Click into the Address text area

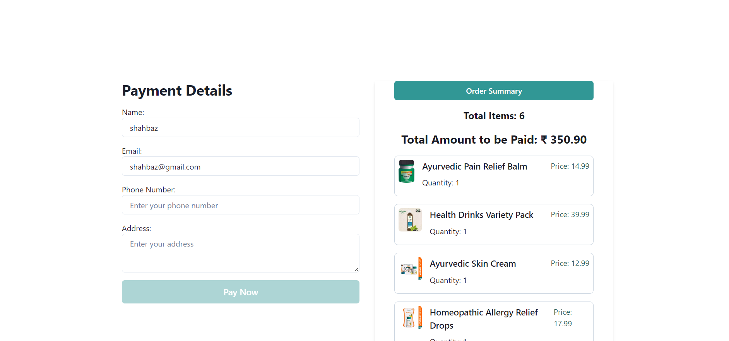point(240,253)
